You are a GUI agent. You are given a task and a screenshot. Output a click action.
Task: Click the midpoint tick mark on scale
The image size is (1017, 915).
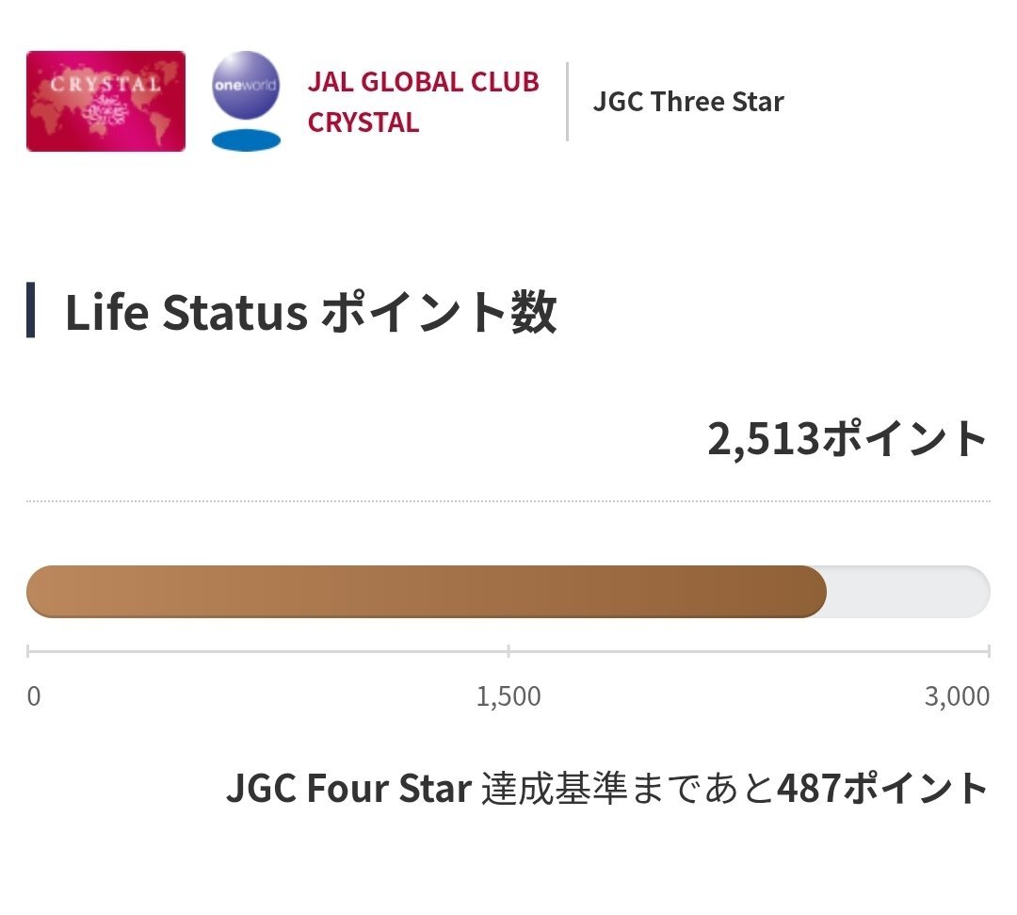click(x=508, y=651)
